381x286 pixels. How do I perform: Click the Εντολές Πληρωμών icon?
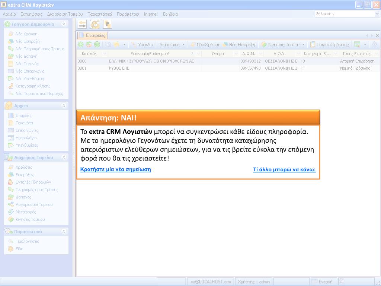[11, 182]
